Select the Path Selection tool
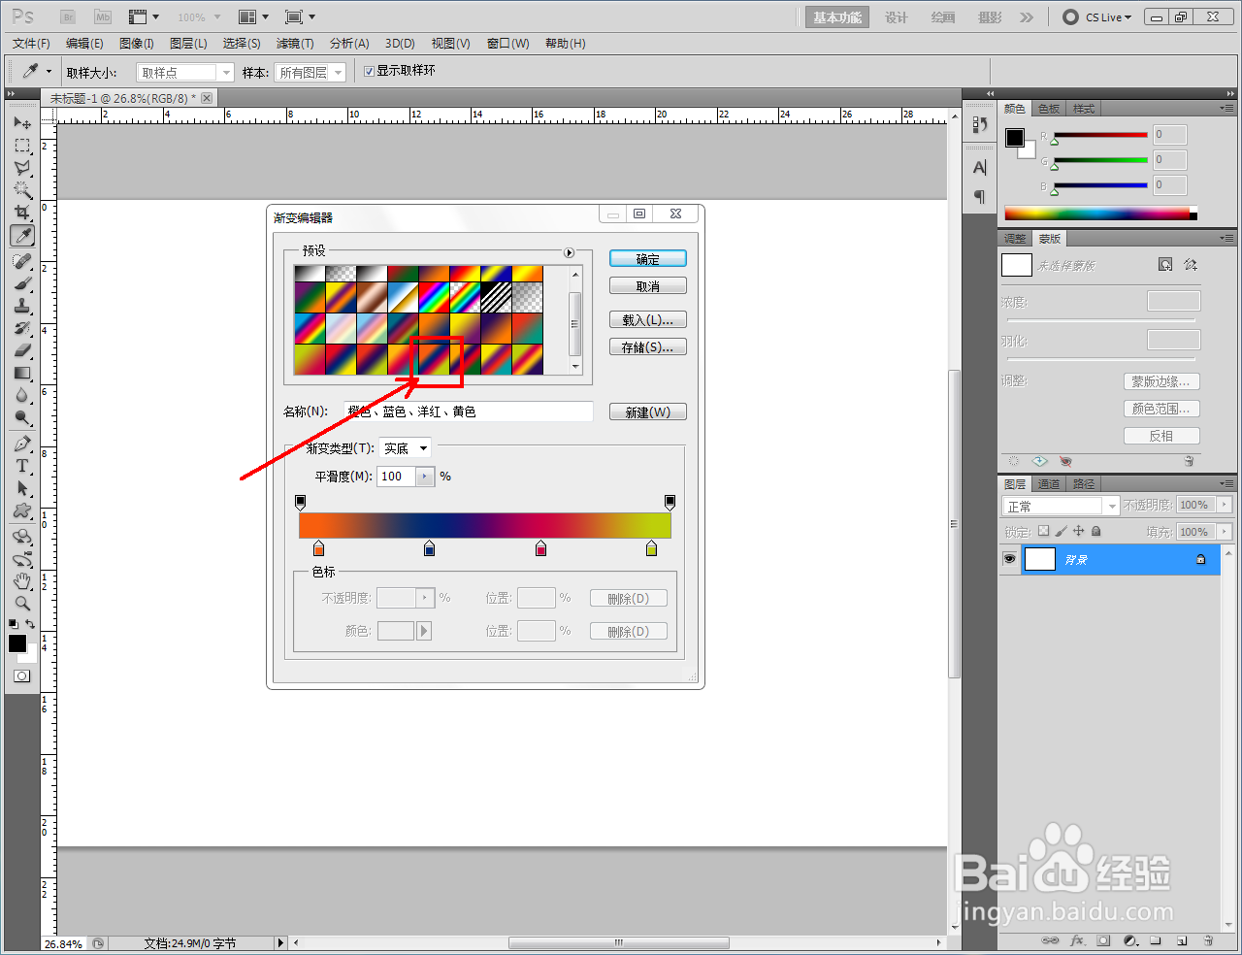The height and width of the screenshot is (955, 1242). tap(22, 488)
